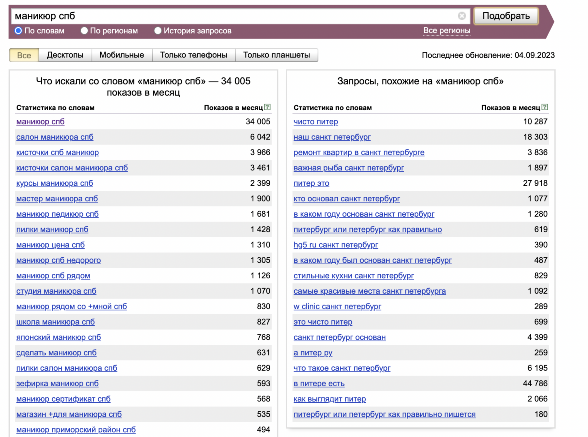Viewport: 588px width, 437px height.
Task: Open the 'салон маникюра спб' query link
Action: point(55,137)
